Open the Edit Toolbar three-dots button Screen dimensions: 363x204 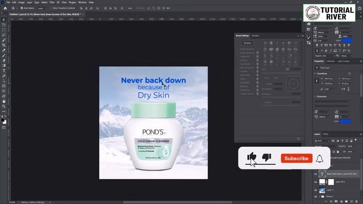coord(4,112)
